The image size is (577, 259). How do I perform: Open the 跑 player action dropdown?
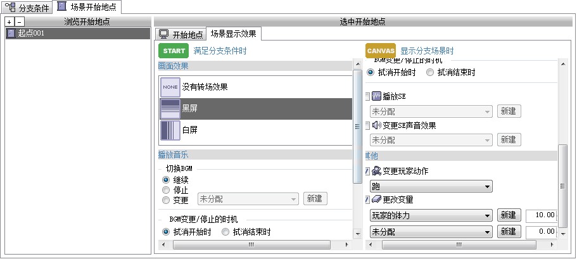click(431, 187)
